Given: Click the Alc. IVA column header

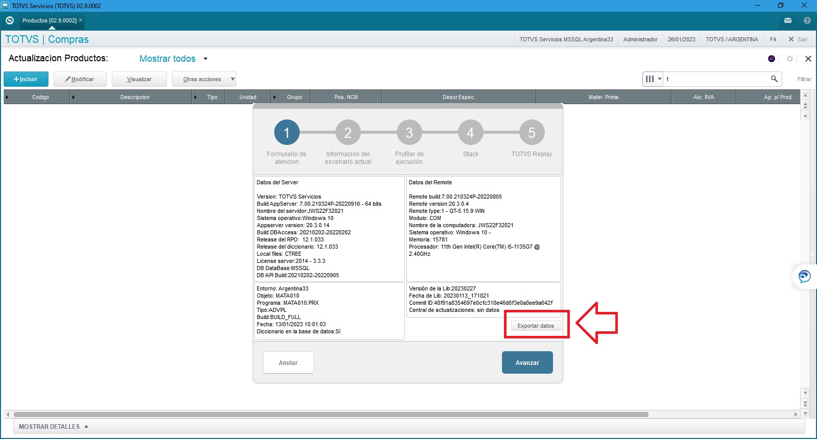Looking at the screenshot, I should 704,97.
